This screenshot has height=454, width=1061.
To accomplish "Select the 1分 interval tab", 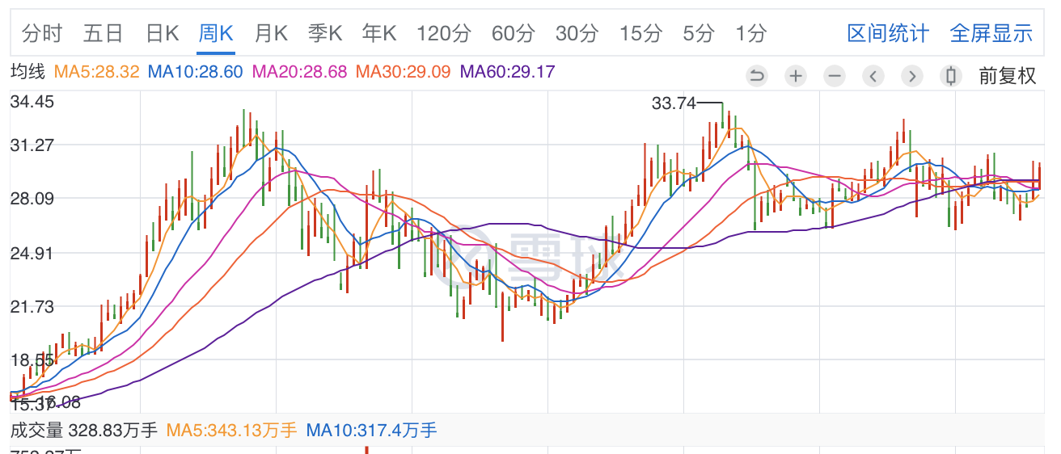I will (750, 33).
